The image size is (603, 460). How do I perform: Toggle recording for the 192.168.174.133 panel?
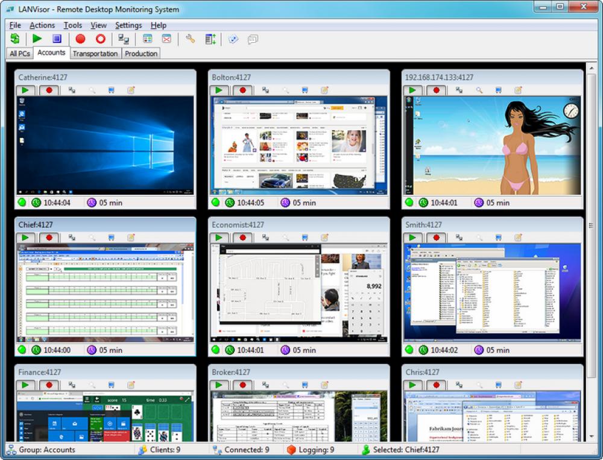coord(436,90)
